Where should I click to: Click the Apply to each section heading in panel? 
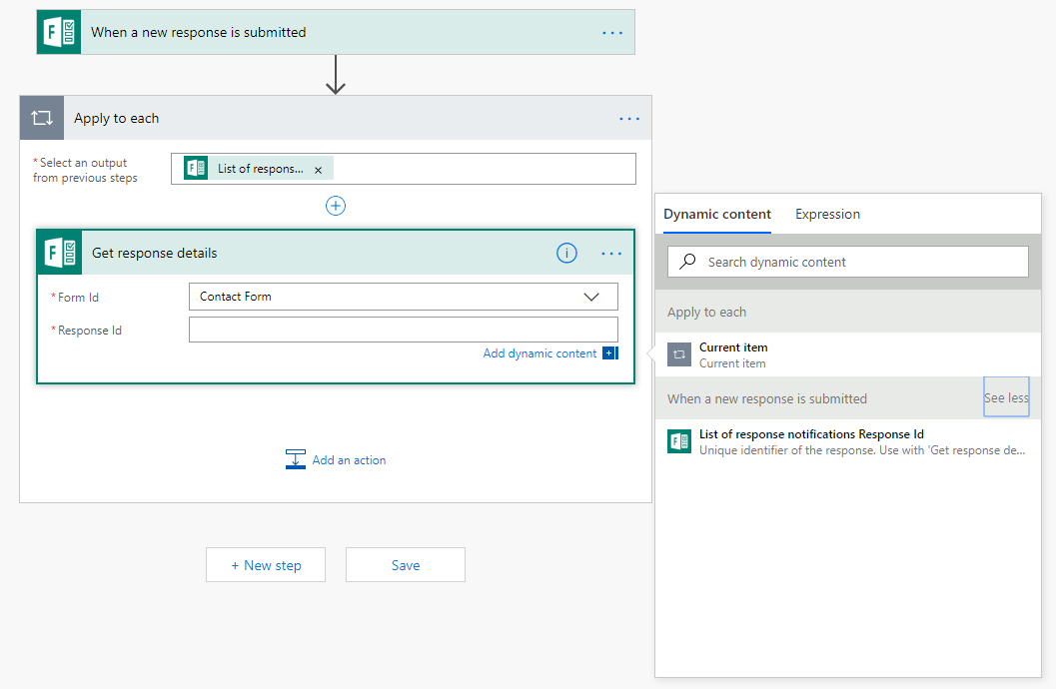[x=706, y=313]
